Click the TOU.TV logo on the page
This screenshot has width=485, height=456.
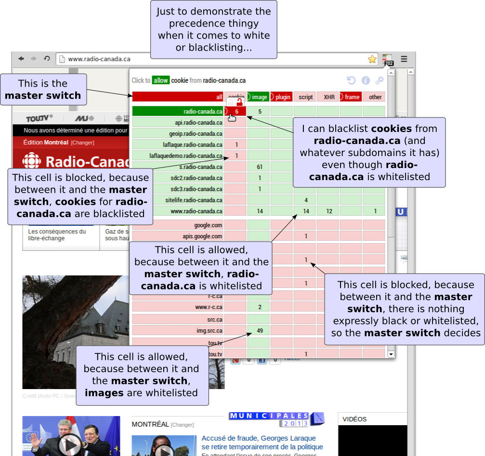click(39, 118)
